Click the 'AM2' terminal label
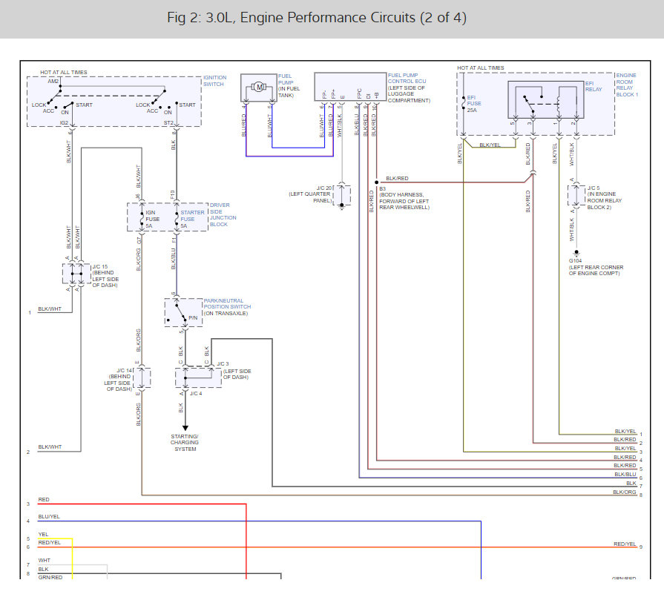Image resolution: width=664 pixels, height=600 pixels. [x=53, y=82]
